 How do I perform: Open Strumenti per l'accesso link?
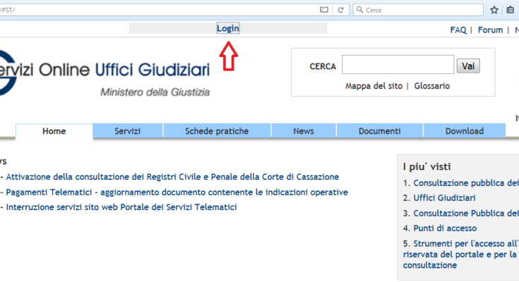460,255
